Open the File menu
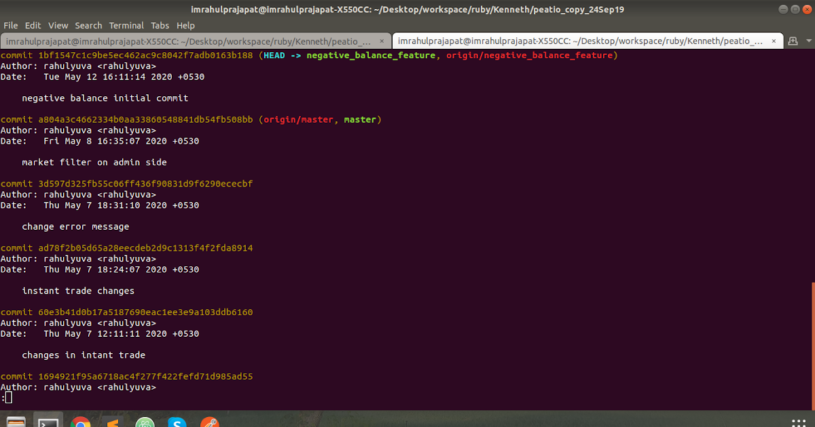Image resolution: width=815 pixels, height=427 pixels. pos(10,25)
